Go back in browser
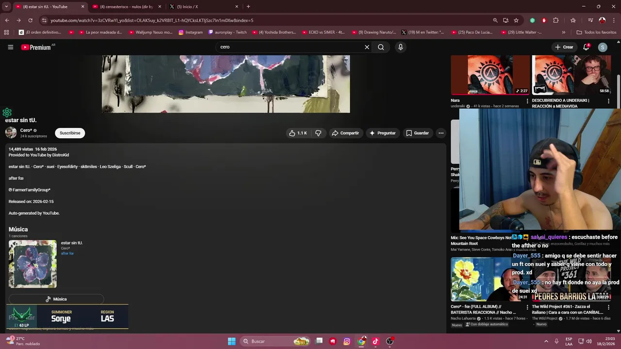 pyautogui.click(x=7, y=20)
